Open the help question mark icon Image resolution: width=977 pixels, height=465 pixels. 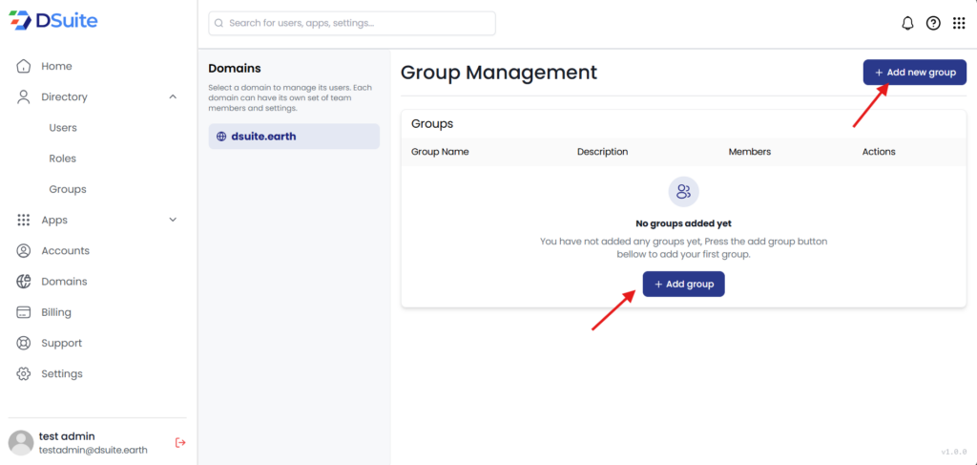933,23
